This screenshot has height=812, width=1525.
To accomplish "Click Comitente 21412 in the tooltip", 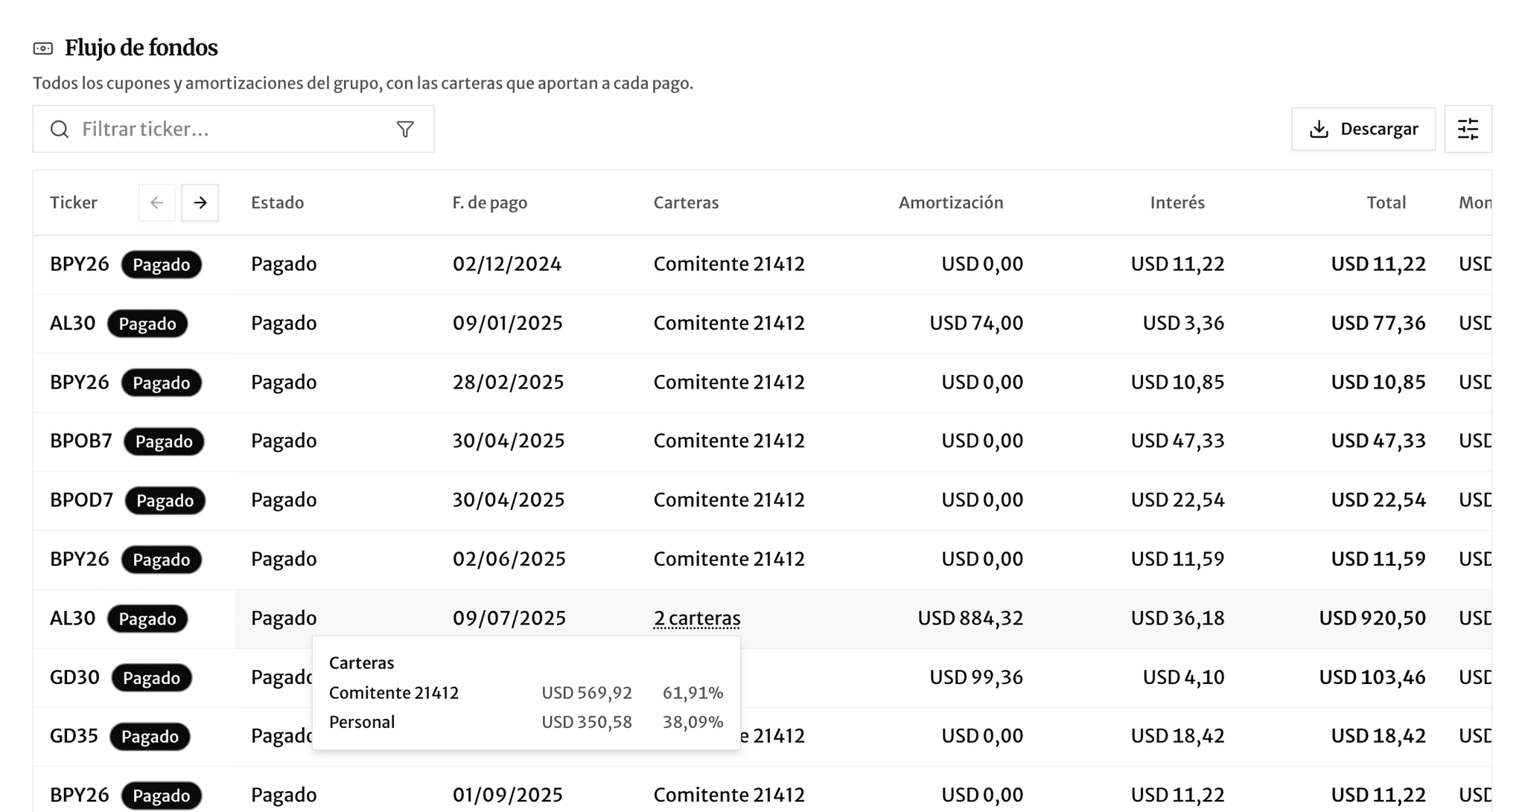I will (394, 693).
